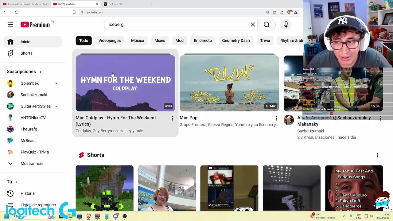This screenshot has width=393, height=221.
Task: Click the YouTube Premium logo
Action: [x=35, y=25]
